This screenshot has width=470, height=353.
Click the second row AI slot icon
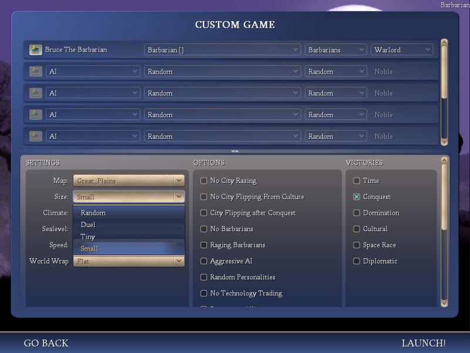tap(36, 72)
